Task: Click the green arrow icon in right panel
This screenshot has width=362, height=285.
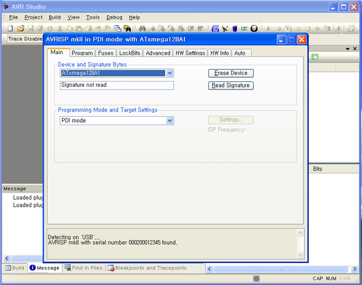Action: click(315, 57)
